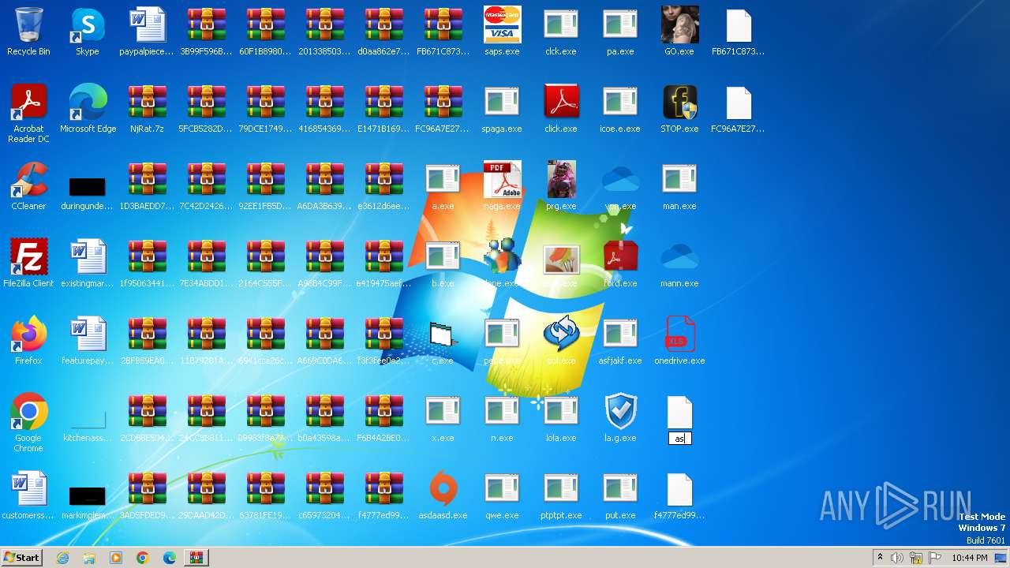
Task: Select the x.exe file icon
Action: click(x=443, y=418)
